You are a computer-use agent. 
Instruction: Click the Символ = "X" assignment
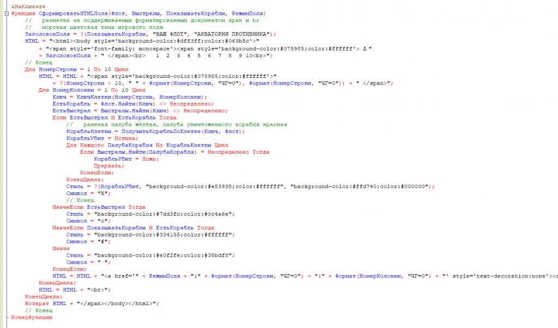[88, 193]
